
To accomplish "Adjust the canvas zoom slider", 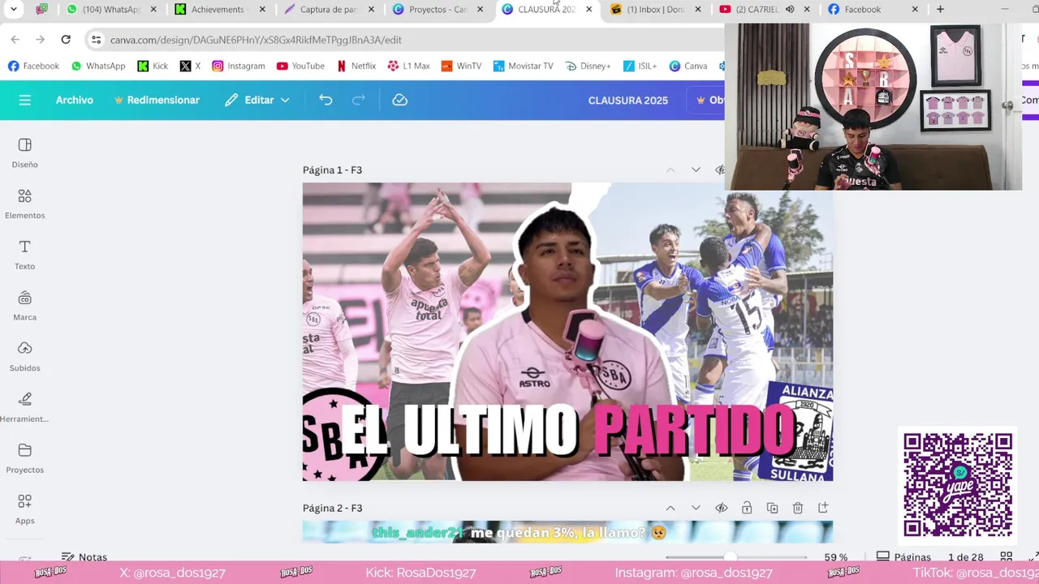I will click(x=731, y=557).
